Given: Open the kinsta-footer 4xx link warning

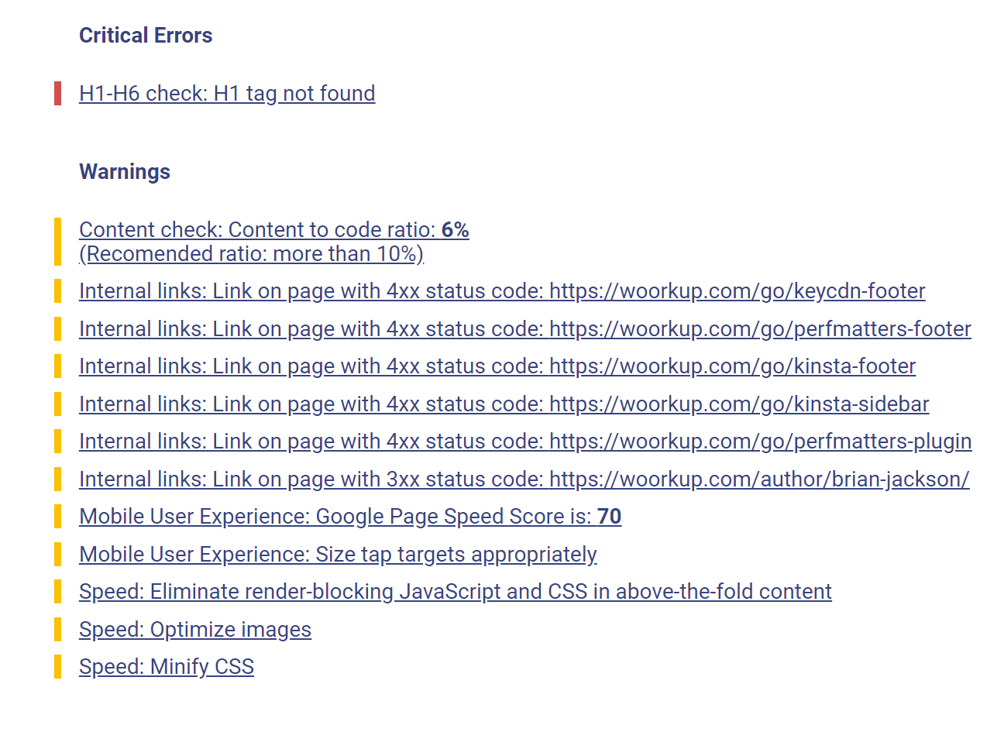Looking at the screenshot, I should coord(497,366).
